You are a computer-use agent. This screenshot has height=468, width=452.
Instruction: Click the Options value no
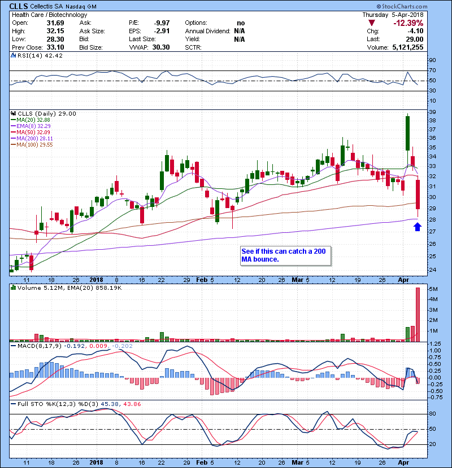click(x=241, y=23)
